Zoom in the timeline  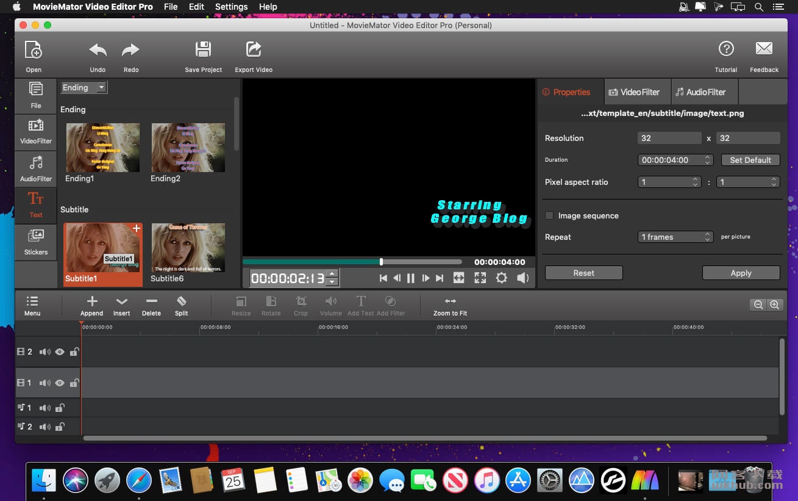(774, 305)
